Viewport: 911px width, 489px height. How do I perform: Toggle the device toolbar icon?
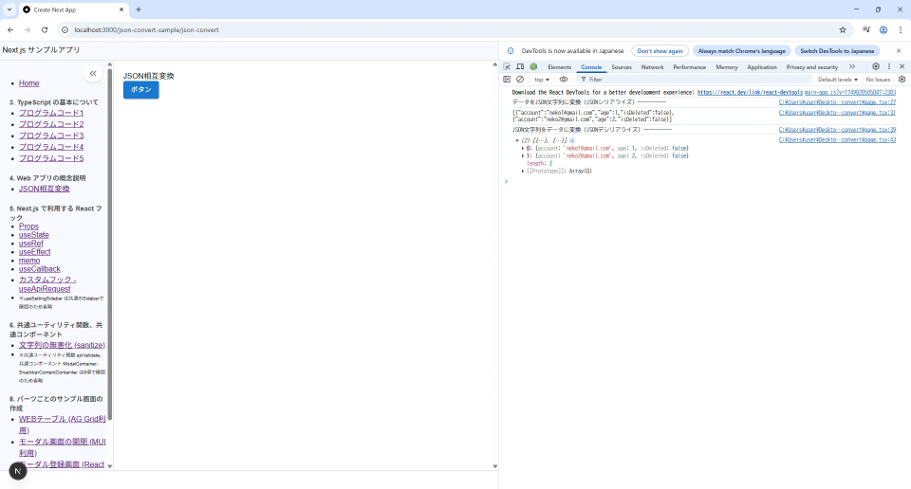coord(520,66)
